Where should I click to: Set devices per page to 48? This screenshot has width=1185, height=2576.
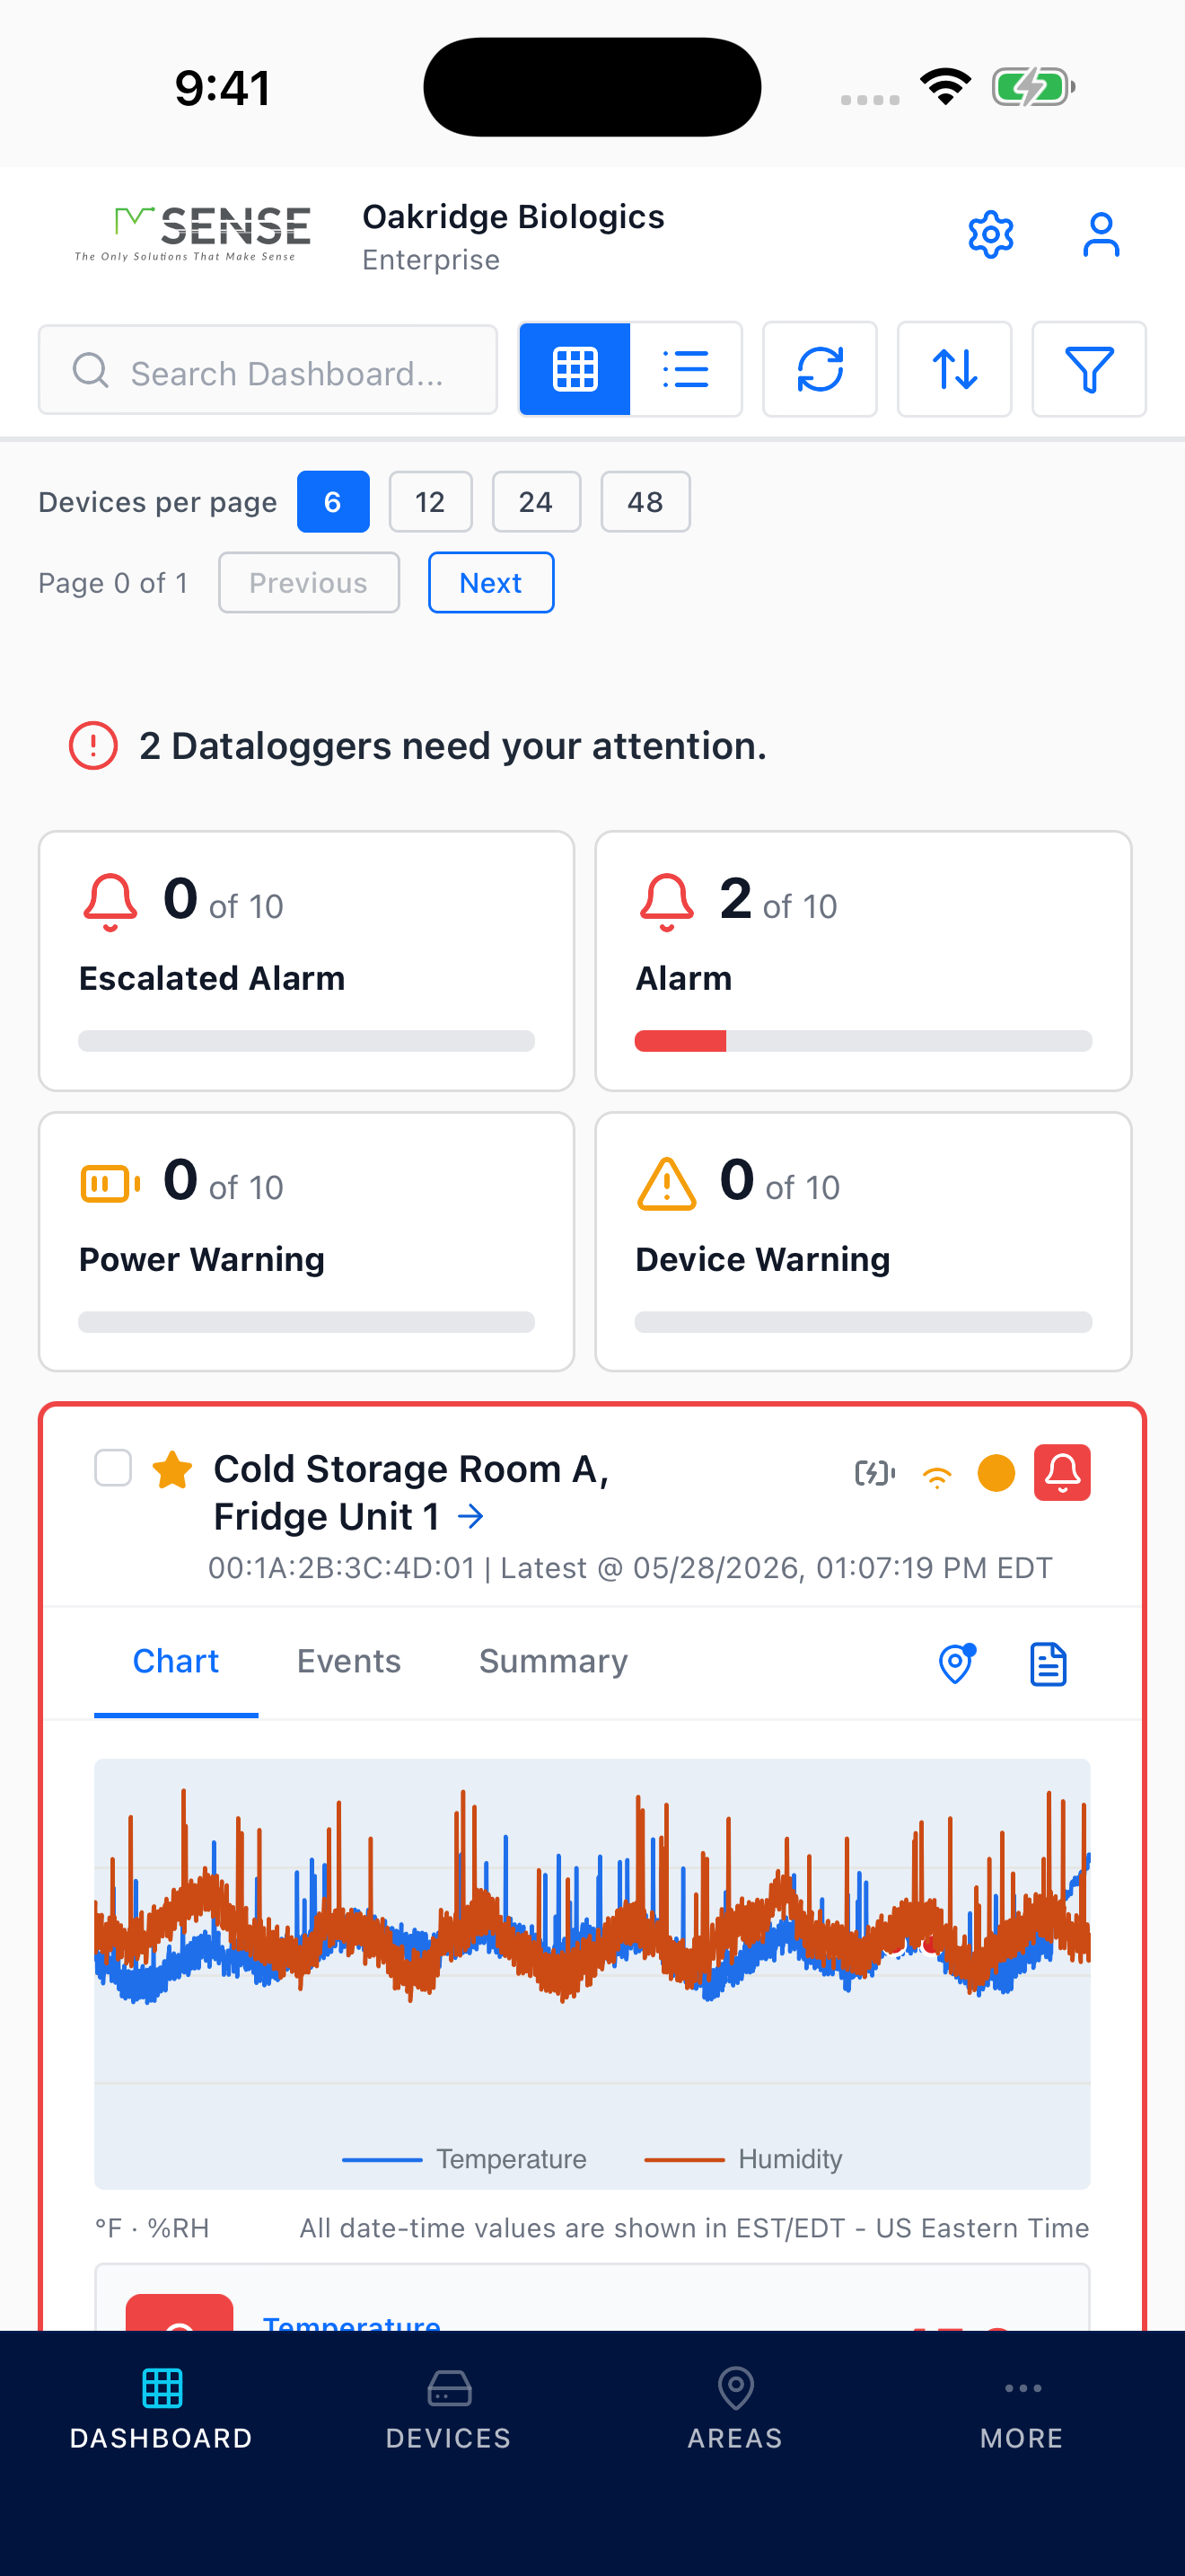(x=645, y=501)
